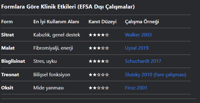Click the Kanıt Düzeyi column header
200x103 pixels.
point(102,22)
